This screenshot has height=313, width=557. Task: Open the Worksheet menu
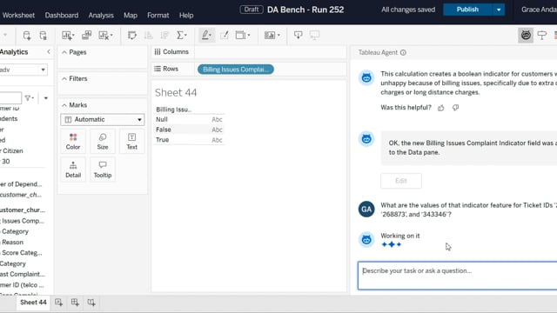pyautogui.click(x=18, y=16)
